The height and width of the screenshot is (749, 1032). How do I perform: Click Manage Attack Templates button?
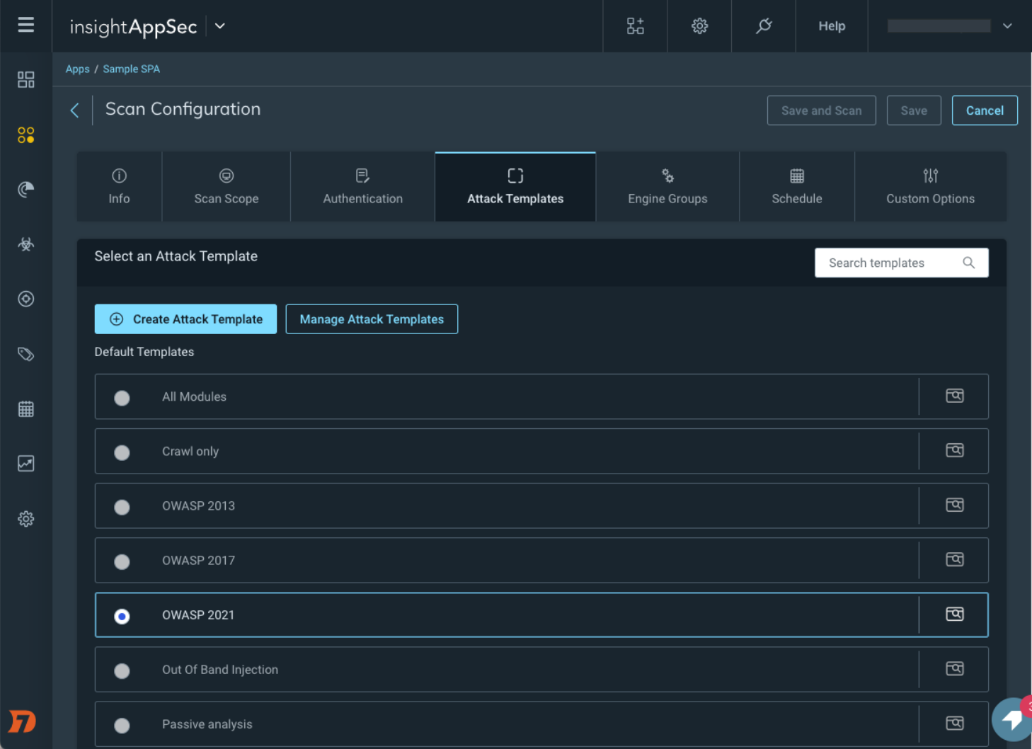(372, 319)
